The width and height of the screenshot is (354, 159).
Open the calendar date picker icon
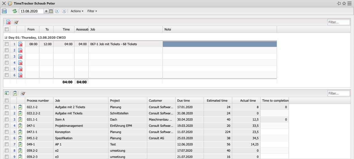pyautogui.click(x=51, y=11)
